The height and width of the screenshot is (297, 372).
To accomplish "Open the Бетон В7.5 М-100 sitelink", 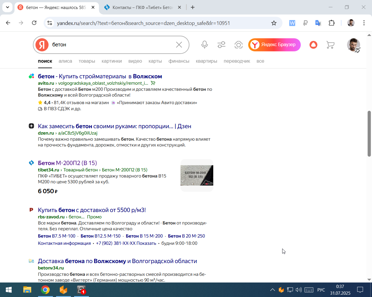I will pos(57,236).
